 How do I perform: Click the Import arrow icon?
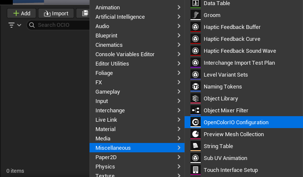point(47,14)
